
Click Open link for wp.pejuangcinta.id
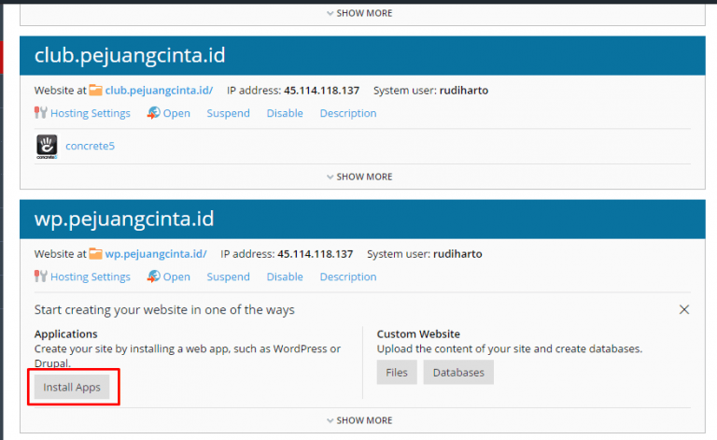(x=176, y=277)
